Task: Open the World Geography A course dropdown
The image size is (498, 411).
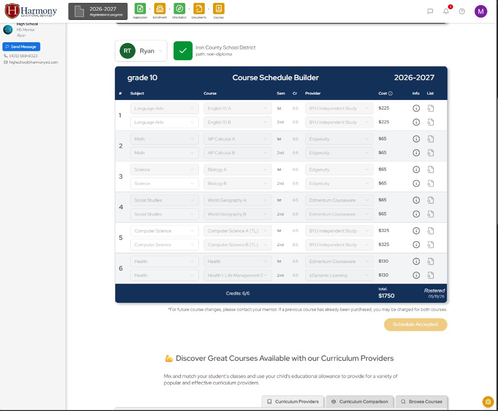Action: [x=237, y=200]
